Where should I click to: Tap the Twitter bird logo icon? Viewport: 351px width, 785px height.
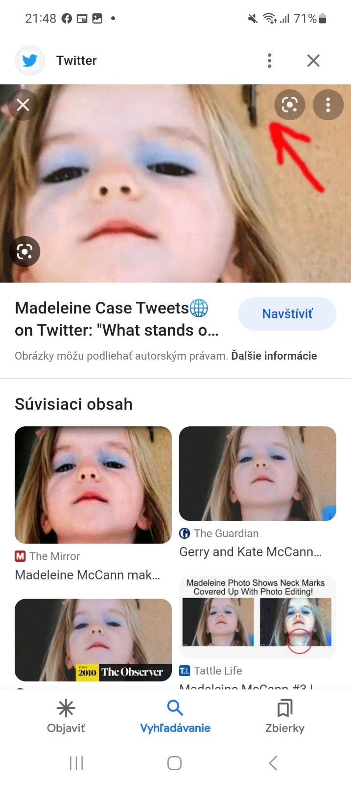(30, 60)
